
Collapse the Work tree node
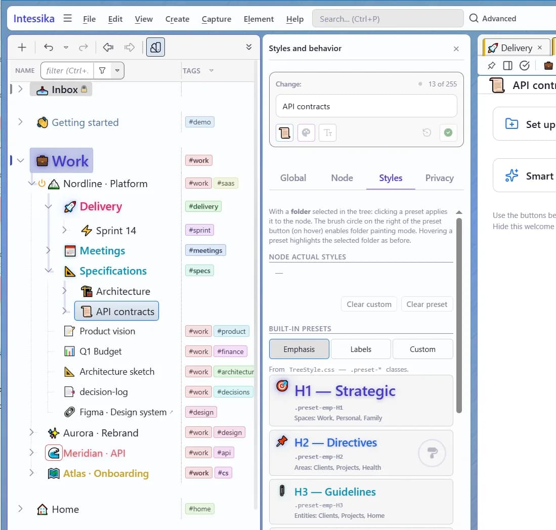(21, 161)
